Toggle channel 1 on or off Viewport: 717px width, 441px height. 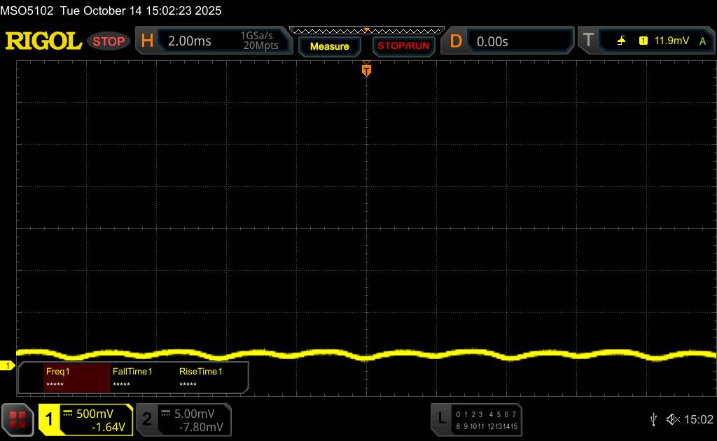(x=50, y=419)
